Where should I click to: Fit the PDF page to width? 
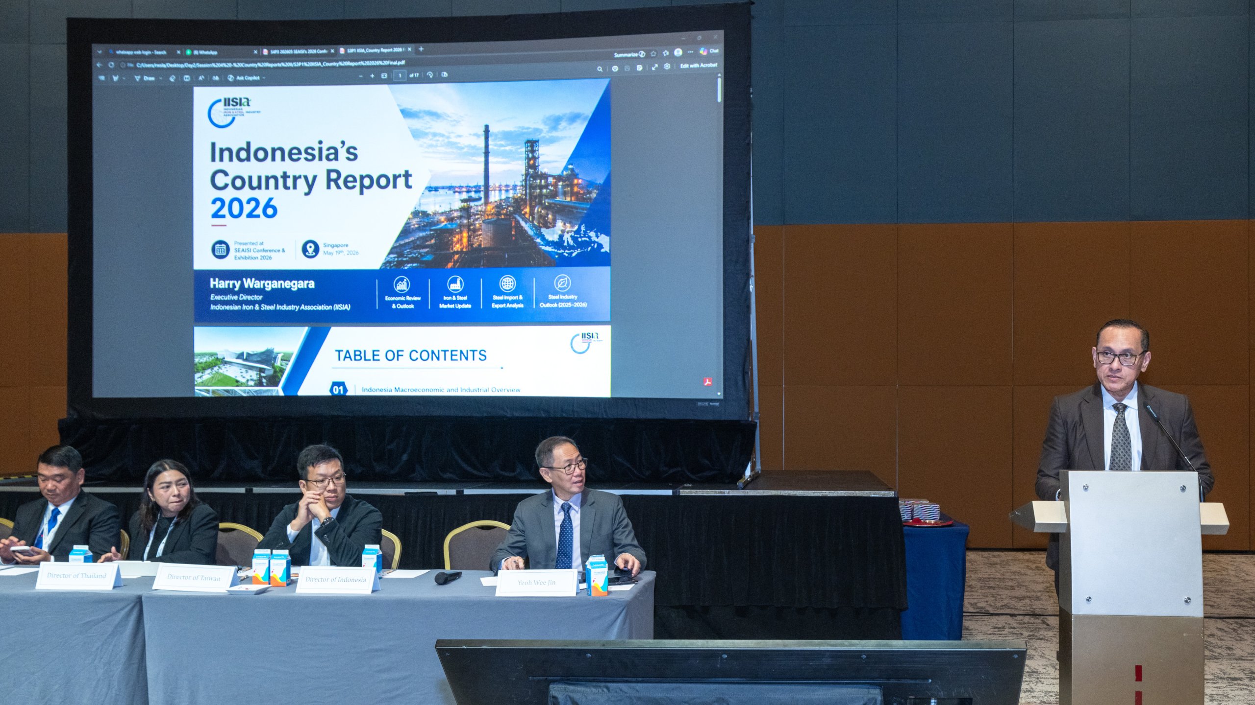384,76
